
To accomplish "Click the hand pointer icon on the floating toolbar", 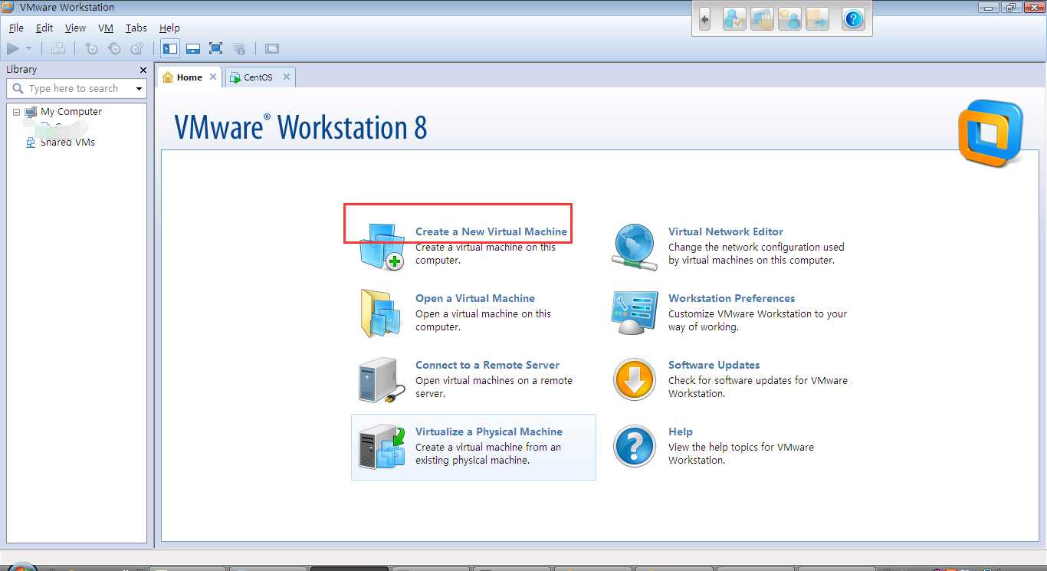I will [762, 18].
